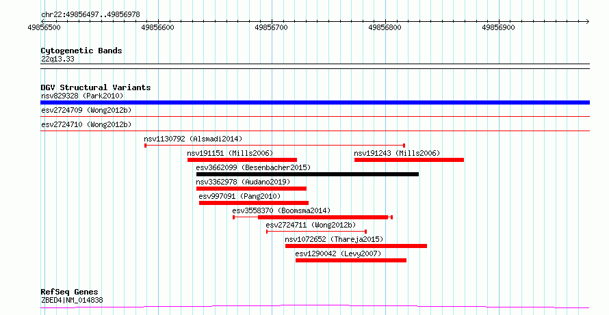This screenshot has width=609, height=315.
Task: Click ruler position 49856900
Action: click(498, 27)
